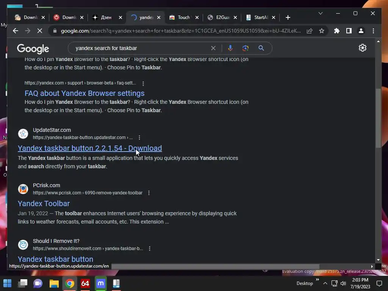The image size is (388, 291).
Task: Open the red 64 taskbar app
Action: [85, 283]
